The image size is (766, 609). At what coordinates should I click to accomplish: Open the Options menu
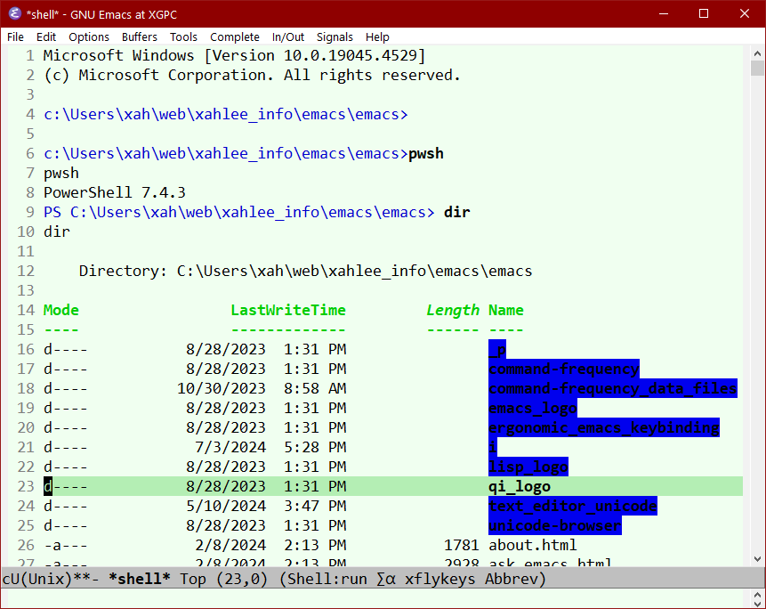tap(88, 37)
